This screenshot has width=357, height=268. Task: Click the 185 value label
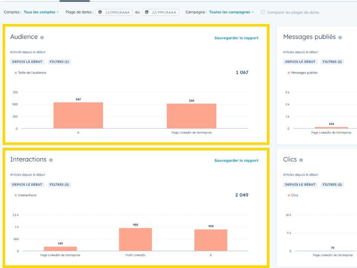point(60,243)
